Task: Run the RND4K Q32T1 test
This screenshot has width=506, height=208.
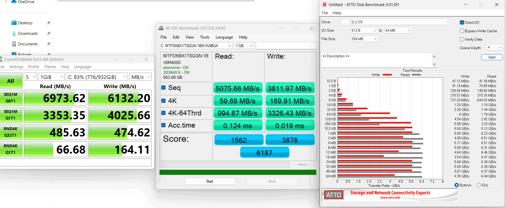Action: click(x=11, y=132)
